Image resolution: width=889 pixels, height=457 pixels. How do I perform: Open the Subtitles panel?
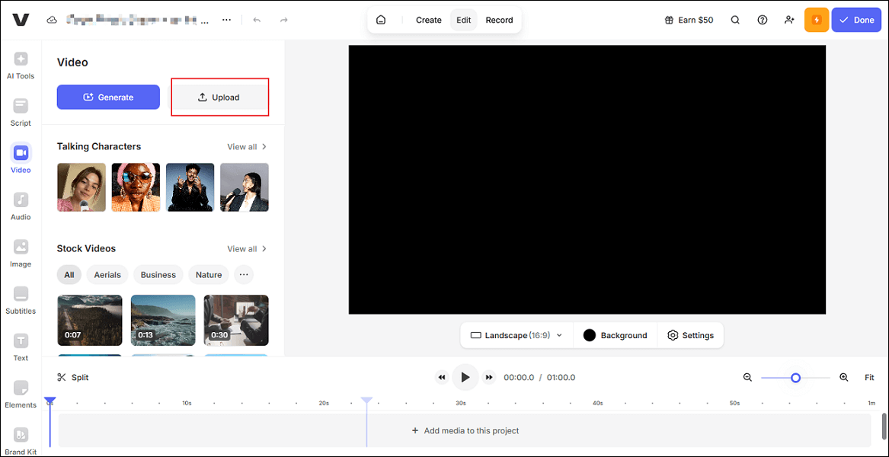[x=21, y=300]
